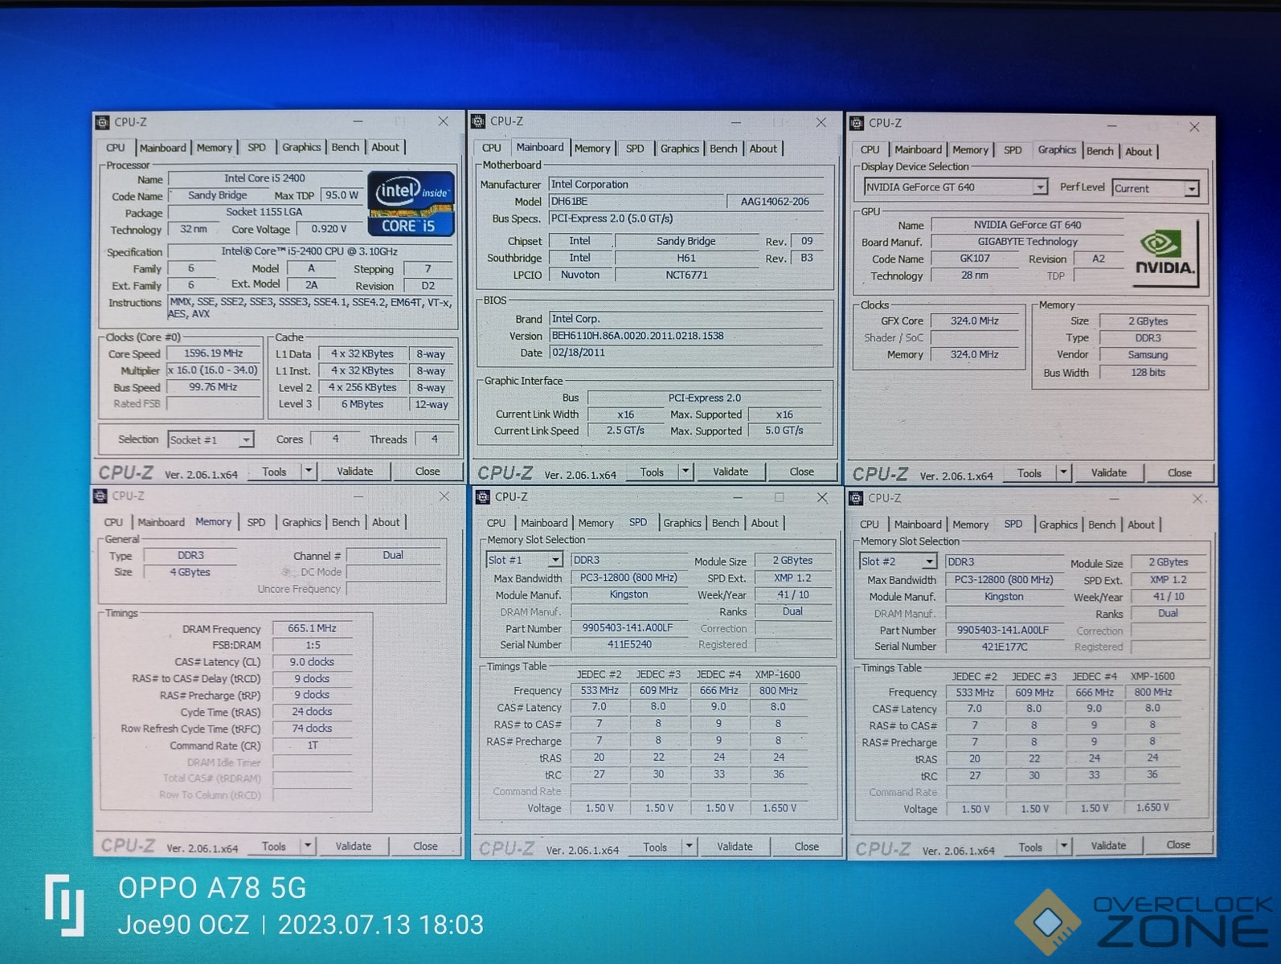
Task: Expand the Tools arrow in the memory Timings window
Action: 307,846
